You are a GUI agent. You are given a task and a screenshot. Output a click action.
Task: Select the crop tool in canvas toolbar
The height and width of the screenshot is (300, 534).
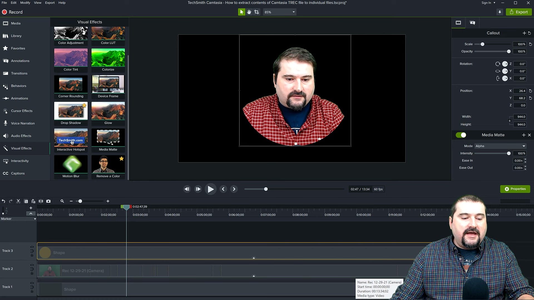click(x=256, y=12)
